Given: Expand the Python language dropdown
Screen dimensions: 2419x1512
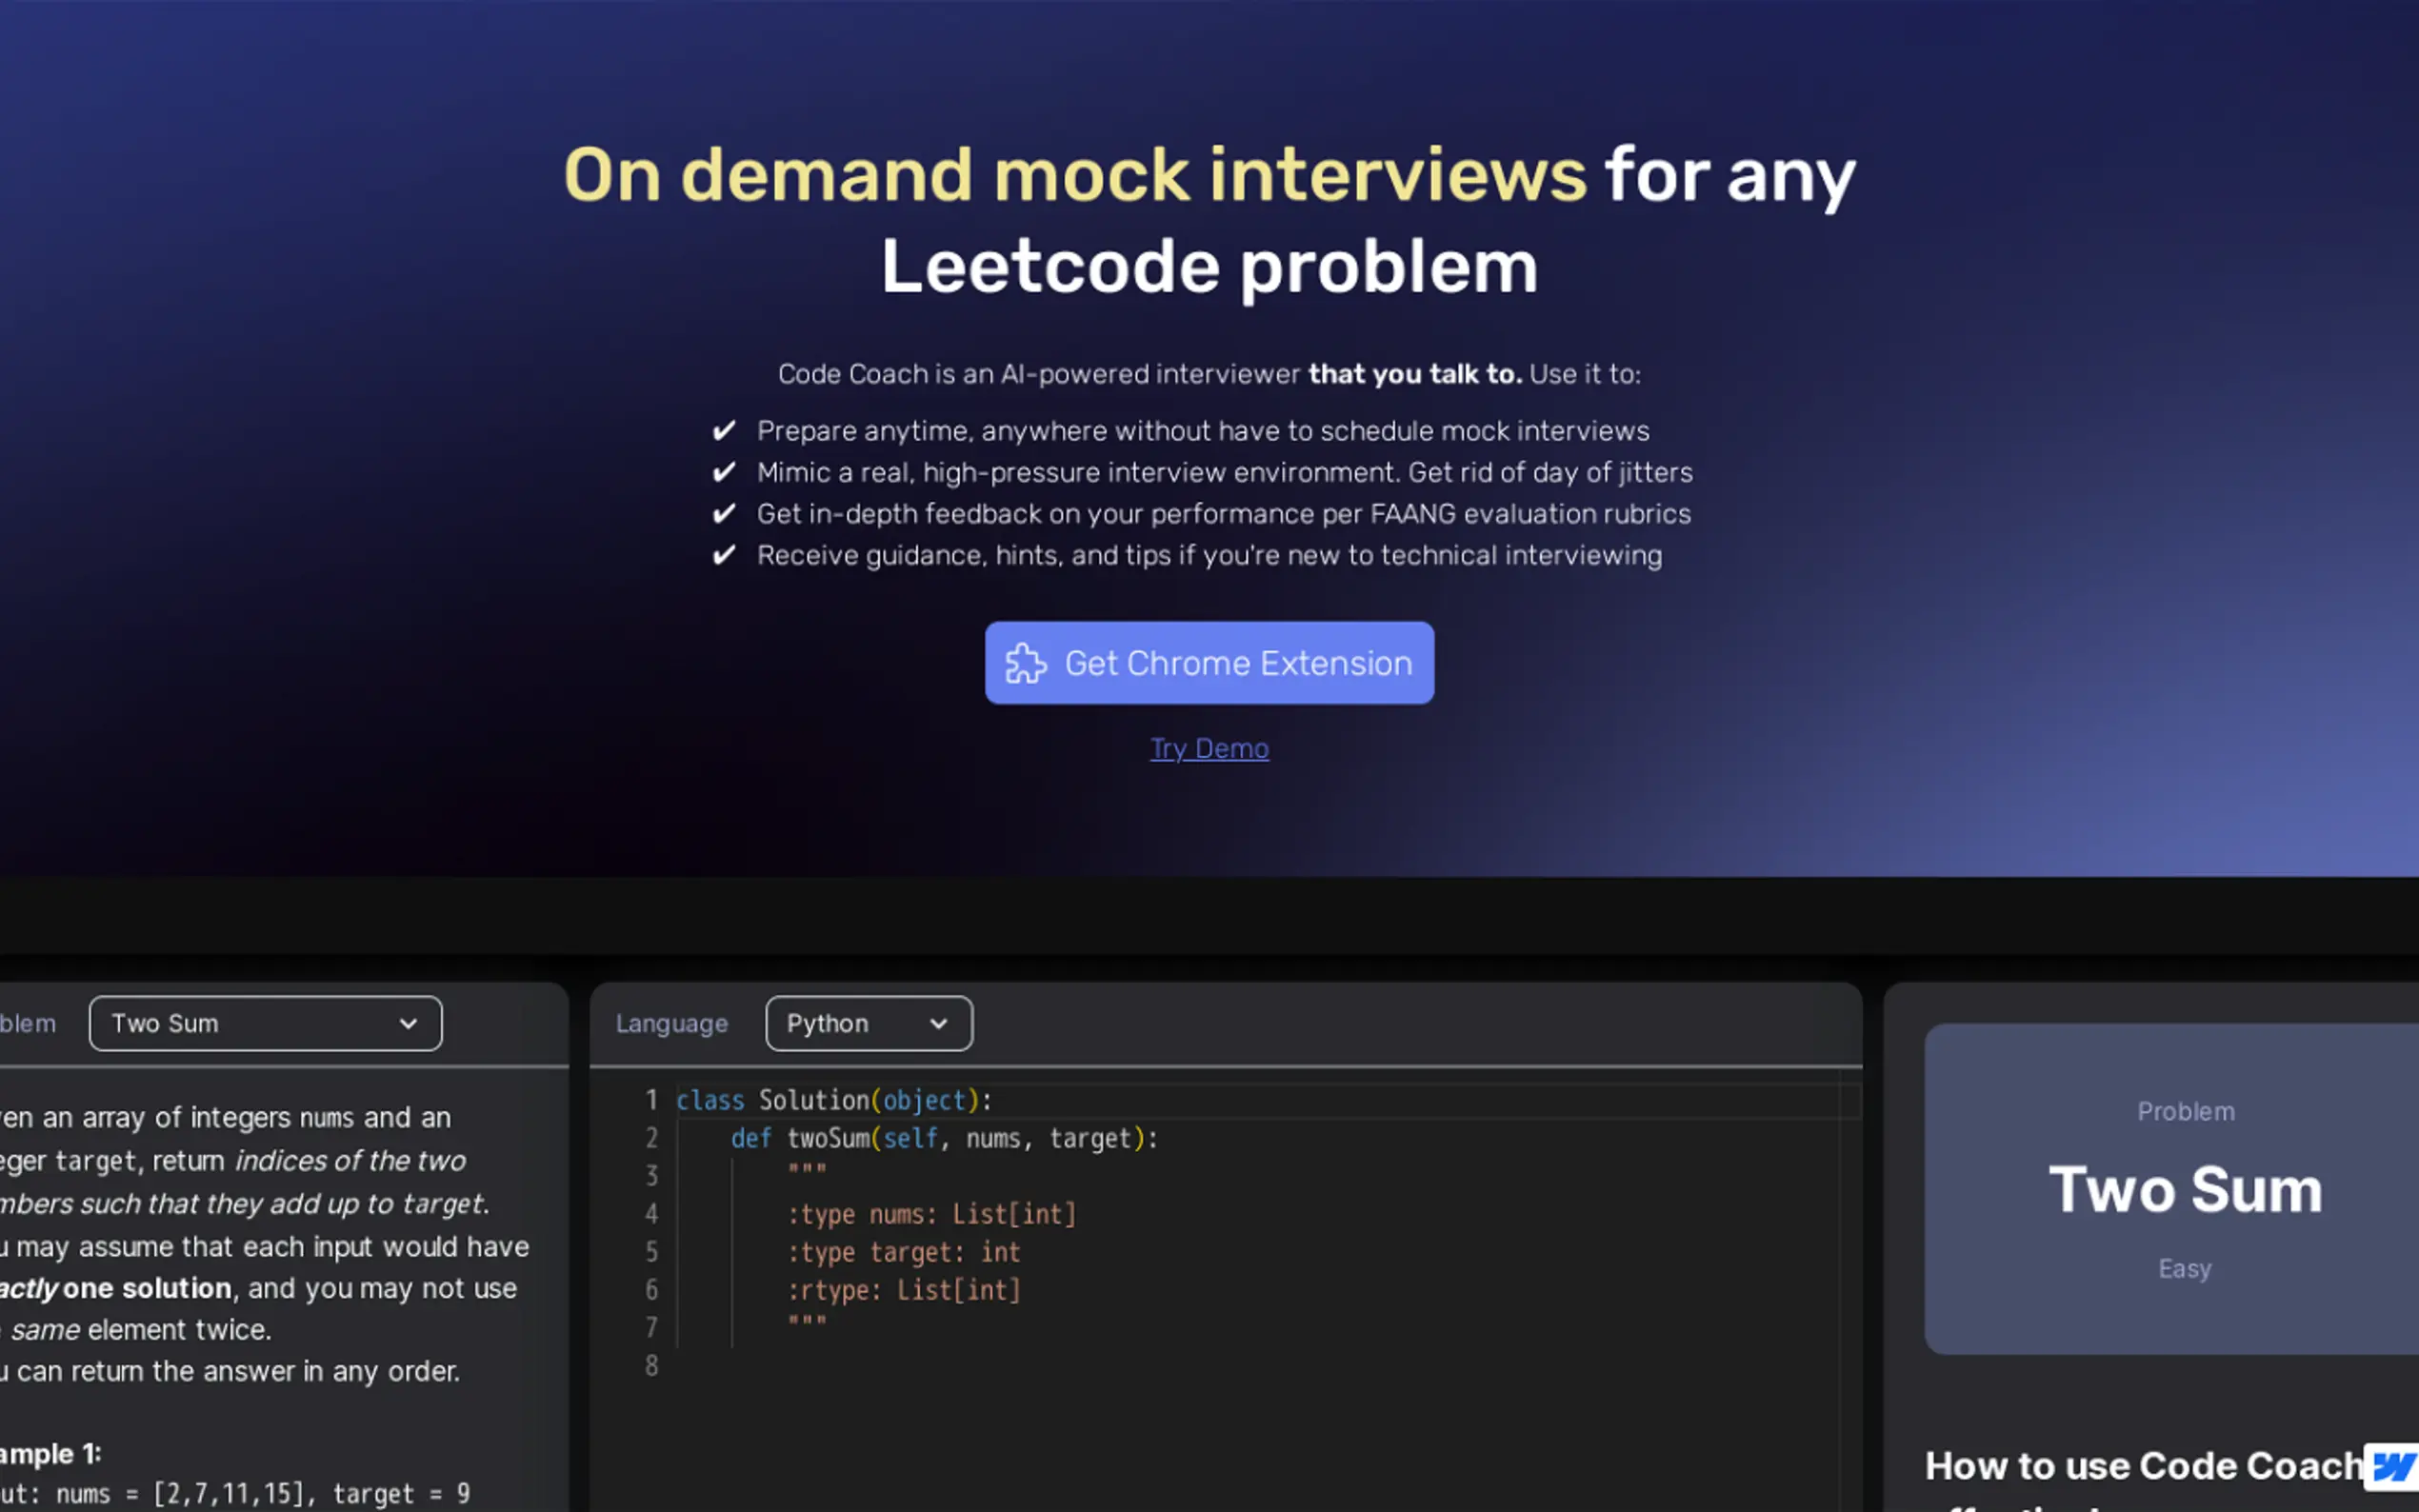Looking at the screenshot, I should (x=868, y=1023).
